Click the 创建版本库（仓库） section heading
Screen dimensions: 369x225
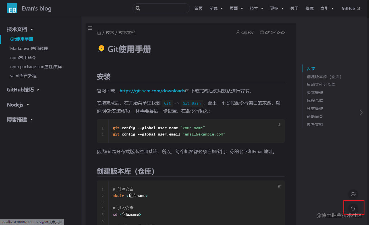pos(125,172)
